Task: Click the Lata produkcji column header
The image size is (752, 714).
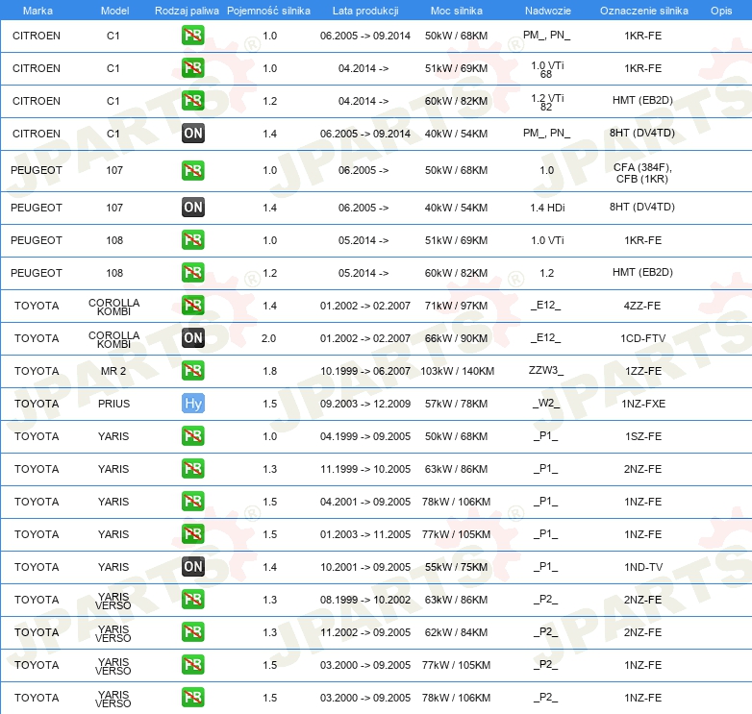Action: click(365, 11)
